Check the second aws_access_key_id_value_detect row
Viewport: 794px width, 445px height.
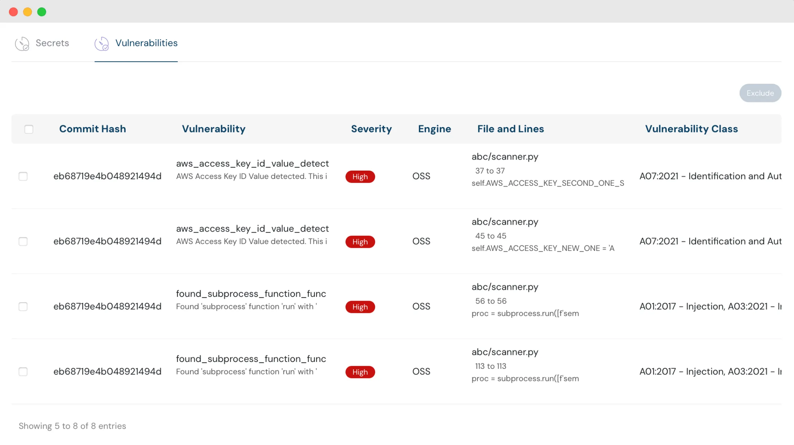pyautogui.click(x=23, y=241)
